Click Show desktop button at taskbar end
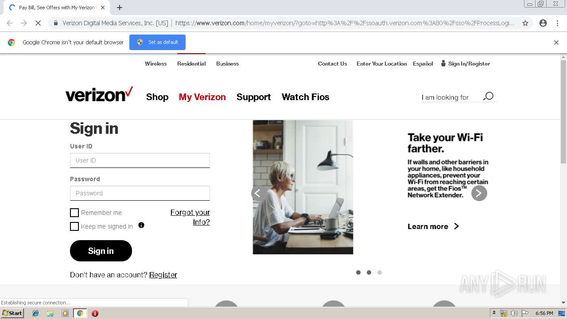The height and width of the screenshot is (319, 567). [x=562, y=313]
